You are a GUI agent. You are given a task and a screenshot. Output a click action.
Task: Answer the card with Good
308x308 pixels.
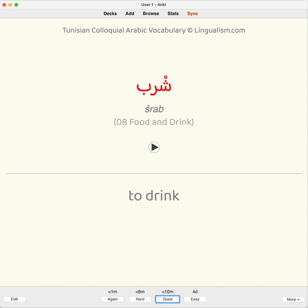pyautogui.click(x=168, y=299)
